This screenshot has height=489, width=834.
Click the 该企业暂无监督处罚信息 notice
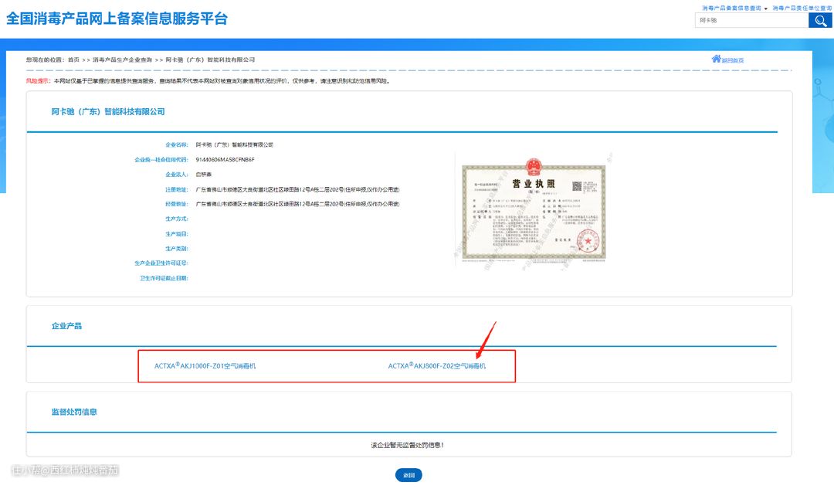pos(408,446)
